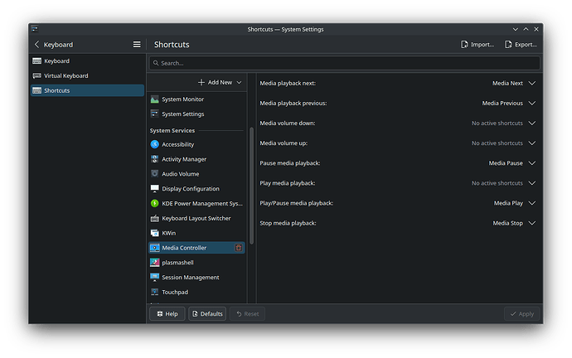Image resolution: width=572 pixels, height=358 pixels.
Task: Click the Activity Manager icon
Action: click(155, 159)
